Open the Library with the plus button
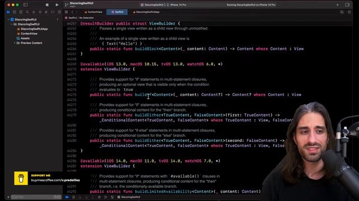Image resolution: width=359 pixels, height=201 pixels. [x=338, y=5]
